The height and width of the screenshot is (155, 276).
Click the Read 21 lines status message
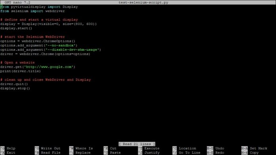(x=137, y=144)
